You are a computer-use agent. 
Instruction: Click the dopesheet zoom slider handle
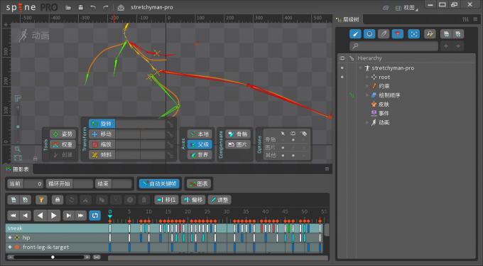click(x=53, y=257)
